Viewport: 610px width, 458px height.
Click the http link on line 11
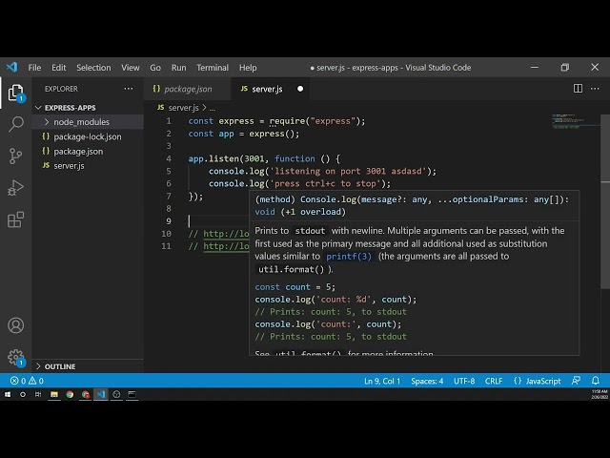226,246
